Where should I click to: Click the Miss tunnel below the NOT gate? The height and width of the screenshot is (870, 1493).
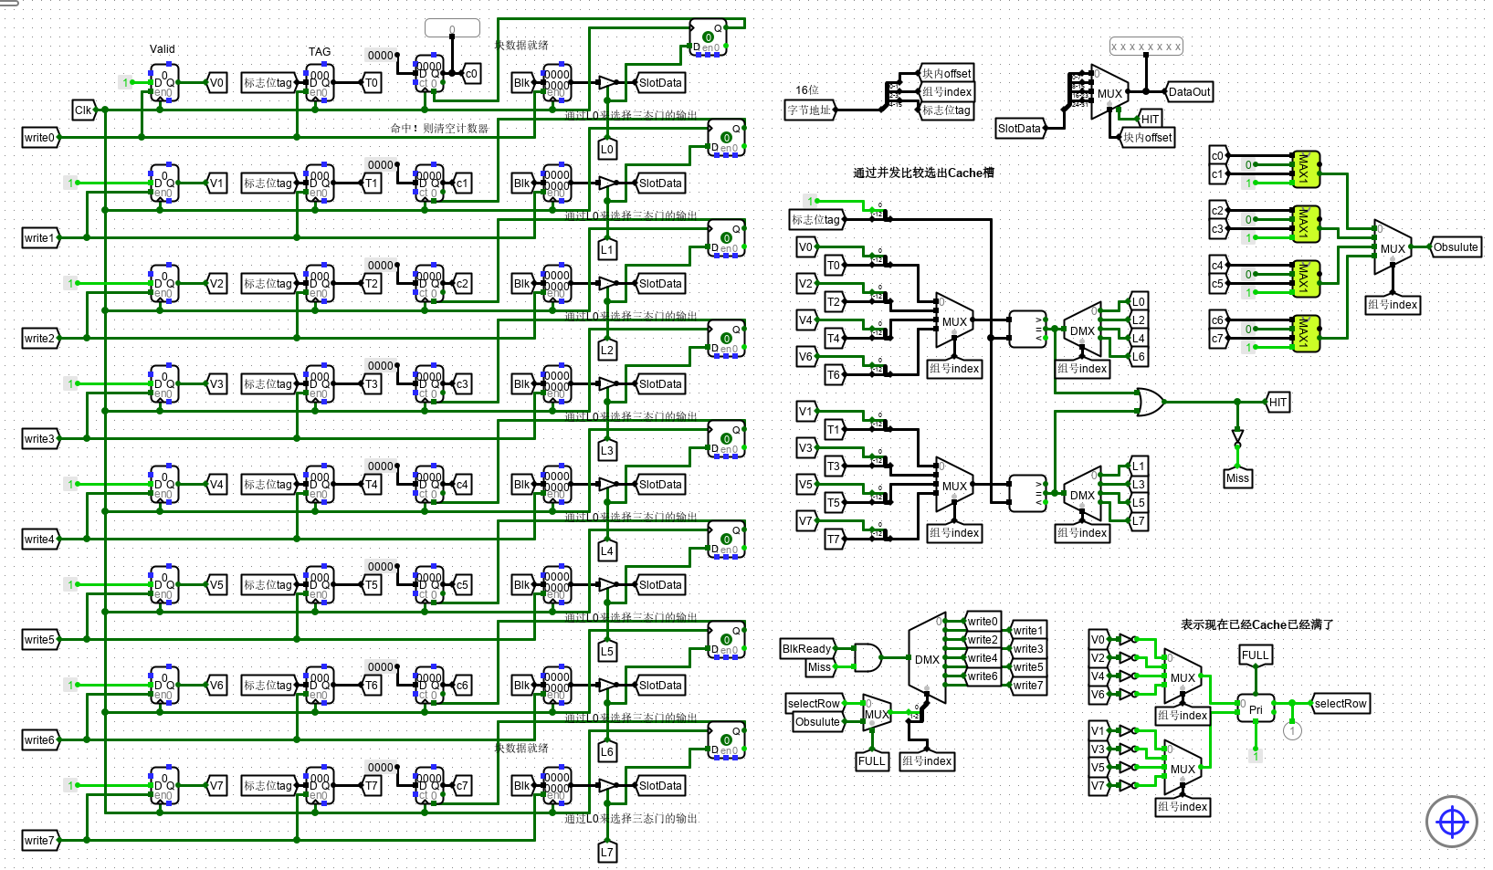(1237, 477)
